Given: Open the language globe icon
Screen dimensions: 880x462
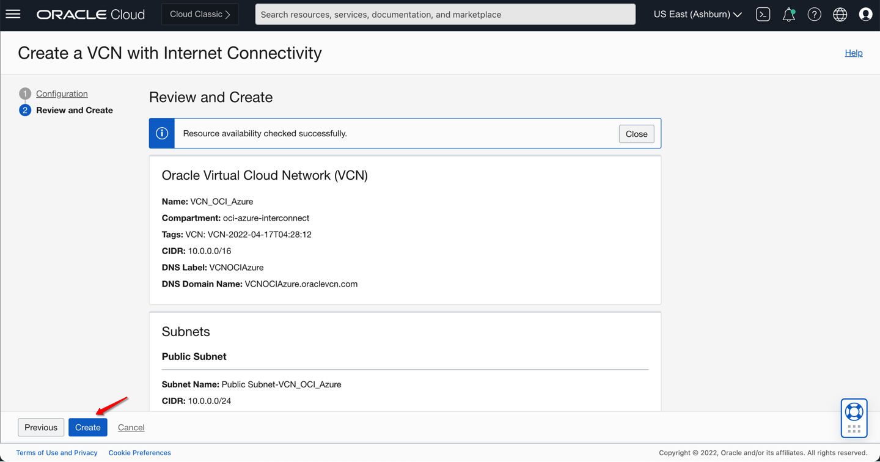Looking at the screenshot, I should pyautogui.click(x=840, y=14).
